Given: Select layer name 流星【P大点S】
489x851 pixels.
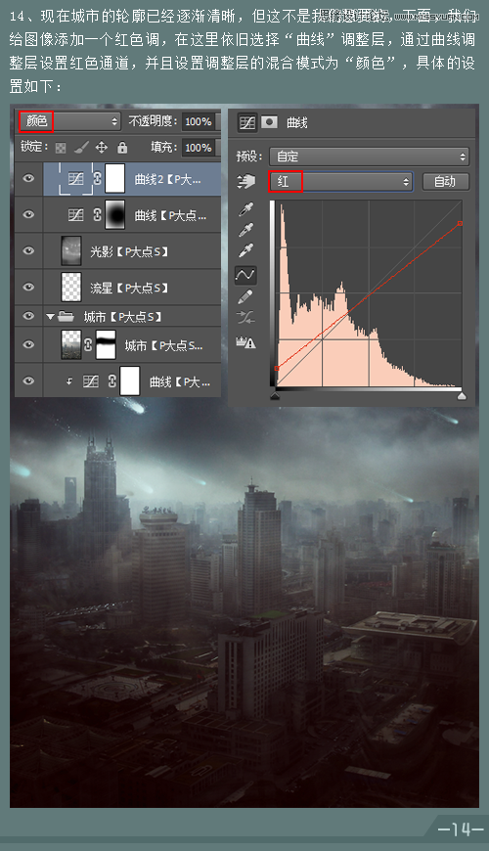Looking at the screenshot, I should [129, 289].
